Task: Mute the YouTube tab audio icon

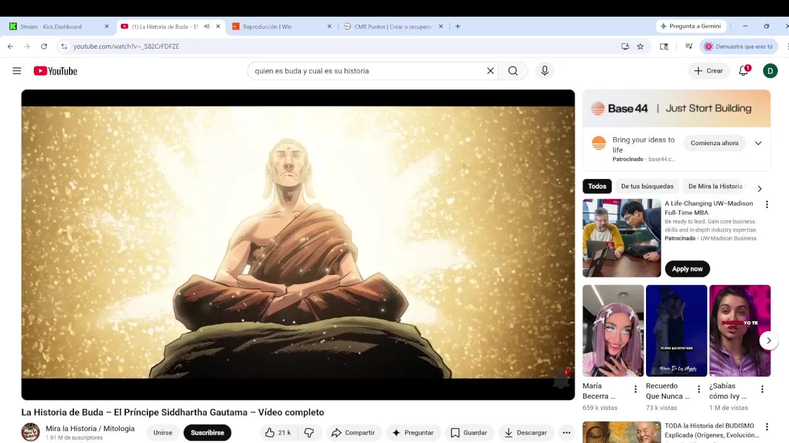Action: 206,26
